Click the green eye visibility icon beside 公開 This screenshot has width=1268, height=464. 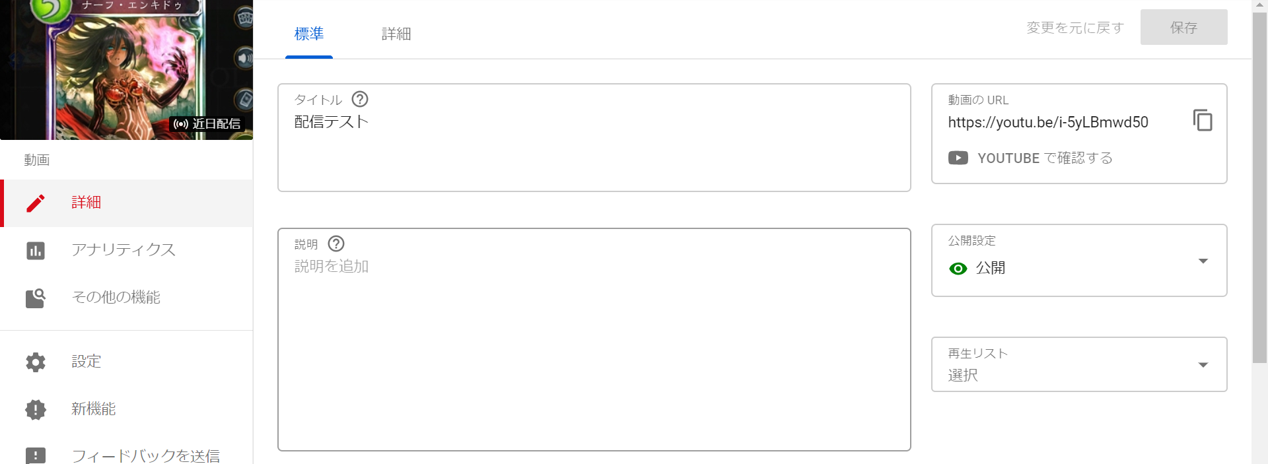coord(958,269)
